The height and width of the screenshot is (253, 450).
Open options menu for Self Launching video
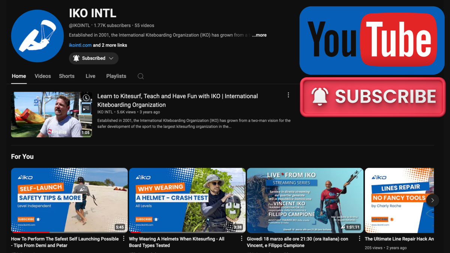coord(124,239)
